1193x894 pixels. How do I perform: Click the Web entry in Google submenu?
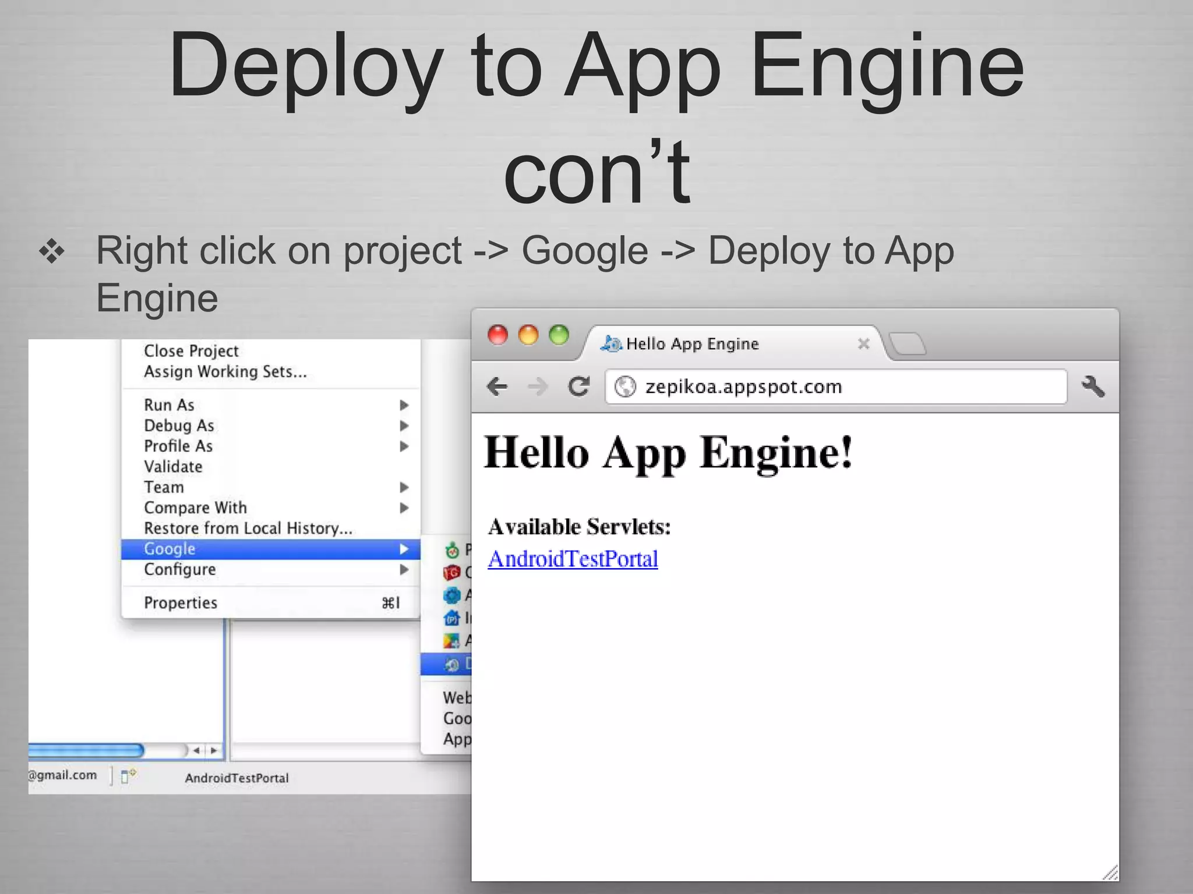tap(457, 697)
